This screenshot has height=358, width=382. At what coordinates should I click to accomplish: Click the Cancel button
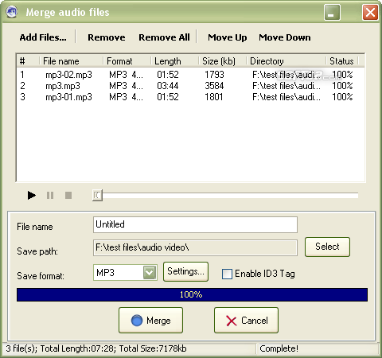pos(246,321)
